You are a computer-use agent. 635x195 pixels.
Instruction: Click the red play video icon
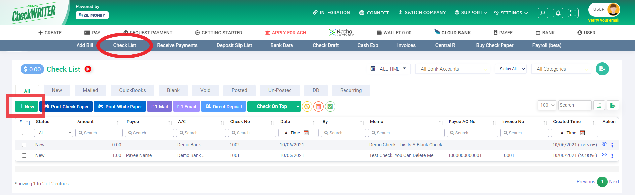[x=88, y=69]
